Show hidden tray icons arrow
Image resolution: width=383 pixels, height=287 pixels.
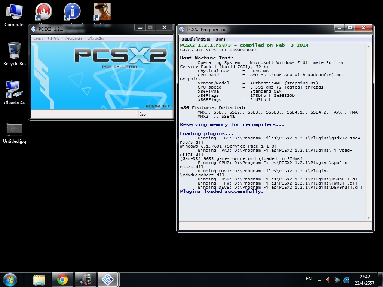tap(319, 280)
